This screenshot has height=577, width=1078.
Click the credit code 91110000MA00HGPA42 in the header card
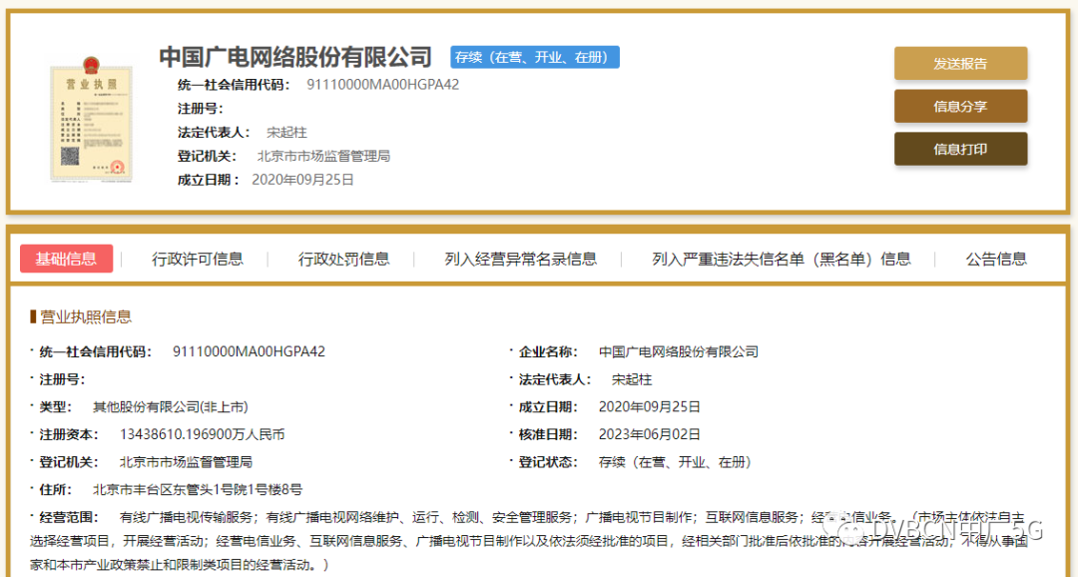pyautogui.click(x=383, y=85)
